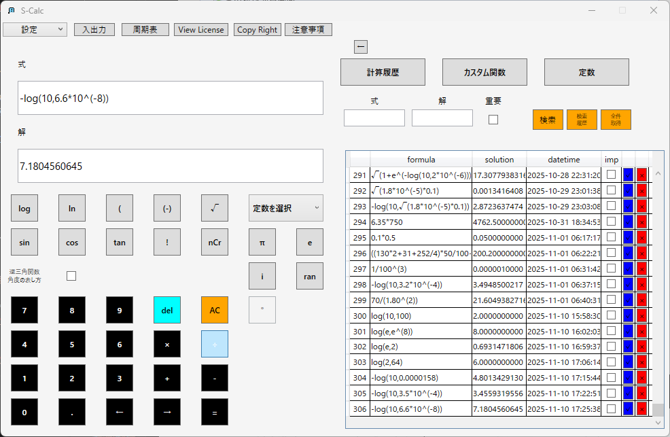The height and width of the screenshot is (437, 670).
Task: Click the View License button
Action: coord(200,29)
